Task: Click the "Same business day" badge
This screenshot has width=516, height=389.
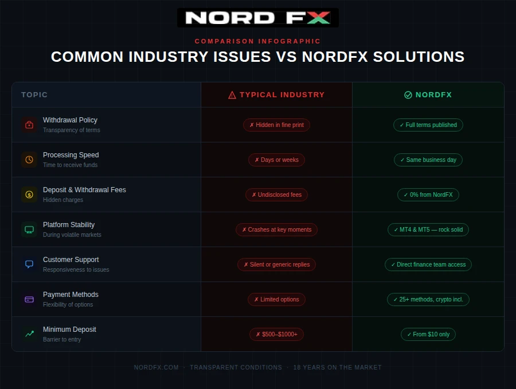Action: (x=428, y=160)
